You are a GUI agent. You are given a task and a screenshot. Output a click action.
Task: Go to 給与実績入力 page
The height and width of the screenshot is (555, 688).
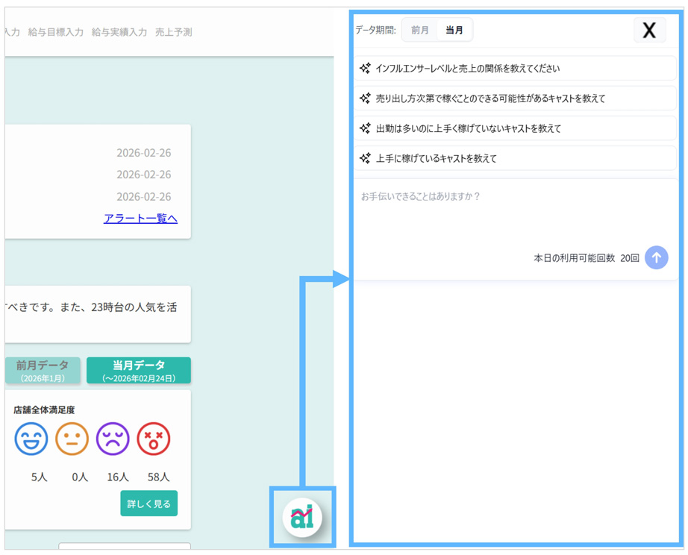click(x=119, y=32)
